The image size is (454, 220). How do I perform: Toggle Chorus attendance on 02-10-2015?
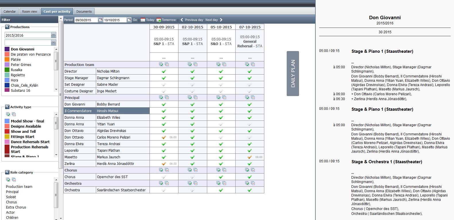[x=192, y=177]
